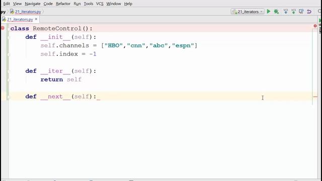Click the "abc" string in channels list
This screenshot has height=181, width=322.
coord(158,45)
